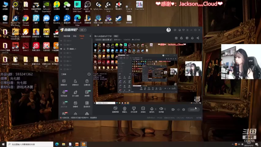The height and width of the screenshot is (147, 261).
Task: Open the streamer profile avatar
Action: pyautogui.click(x=168, y=30)
